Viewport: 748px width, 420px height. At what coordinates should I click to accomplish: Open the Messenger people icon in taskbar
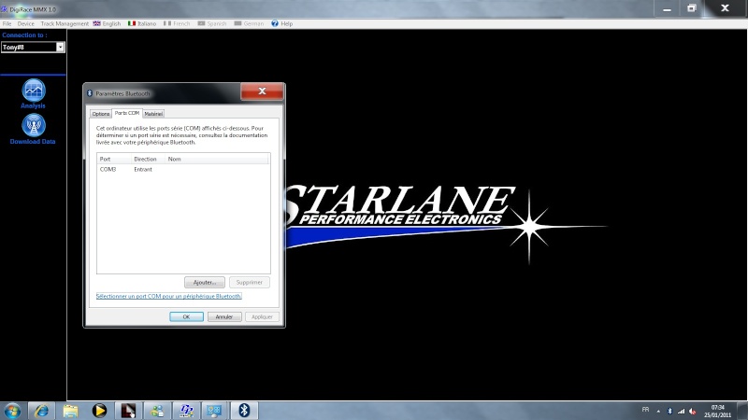tap(157, 411)
